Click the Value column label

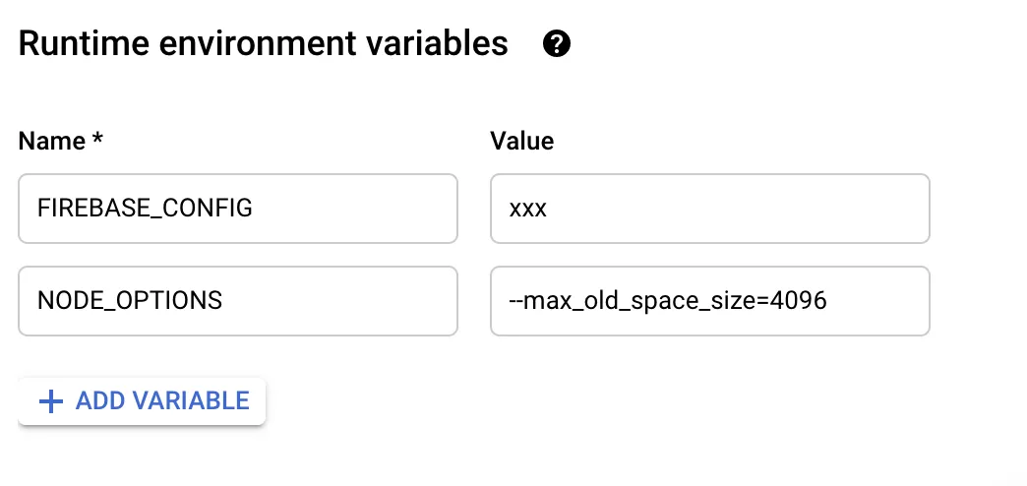(x=521, y=142)
